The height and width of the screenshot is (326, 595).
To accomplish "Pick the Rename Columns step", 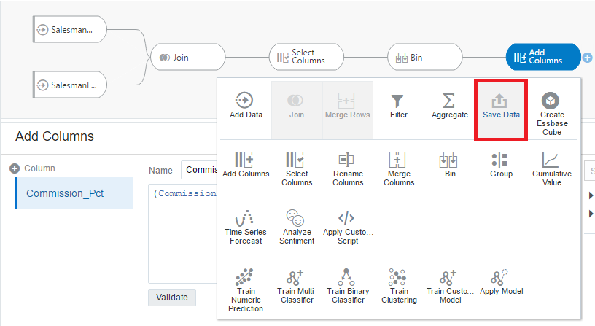I will click(x=348, y=169).
